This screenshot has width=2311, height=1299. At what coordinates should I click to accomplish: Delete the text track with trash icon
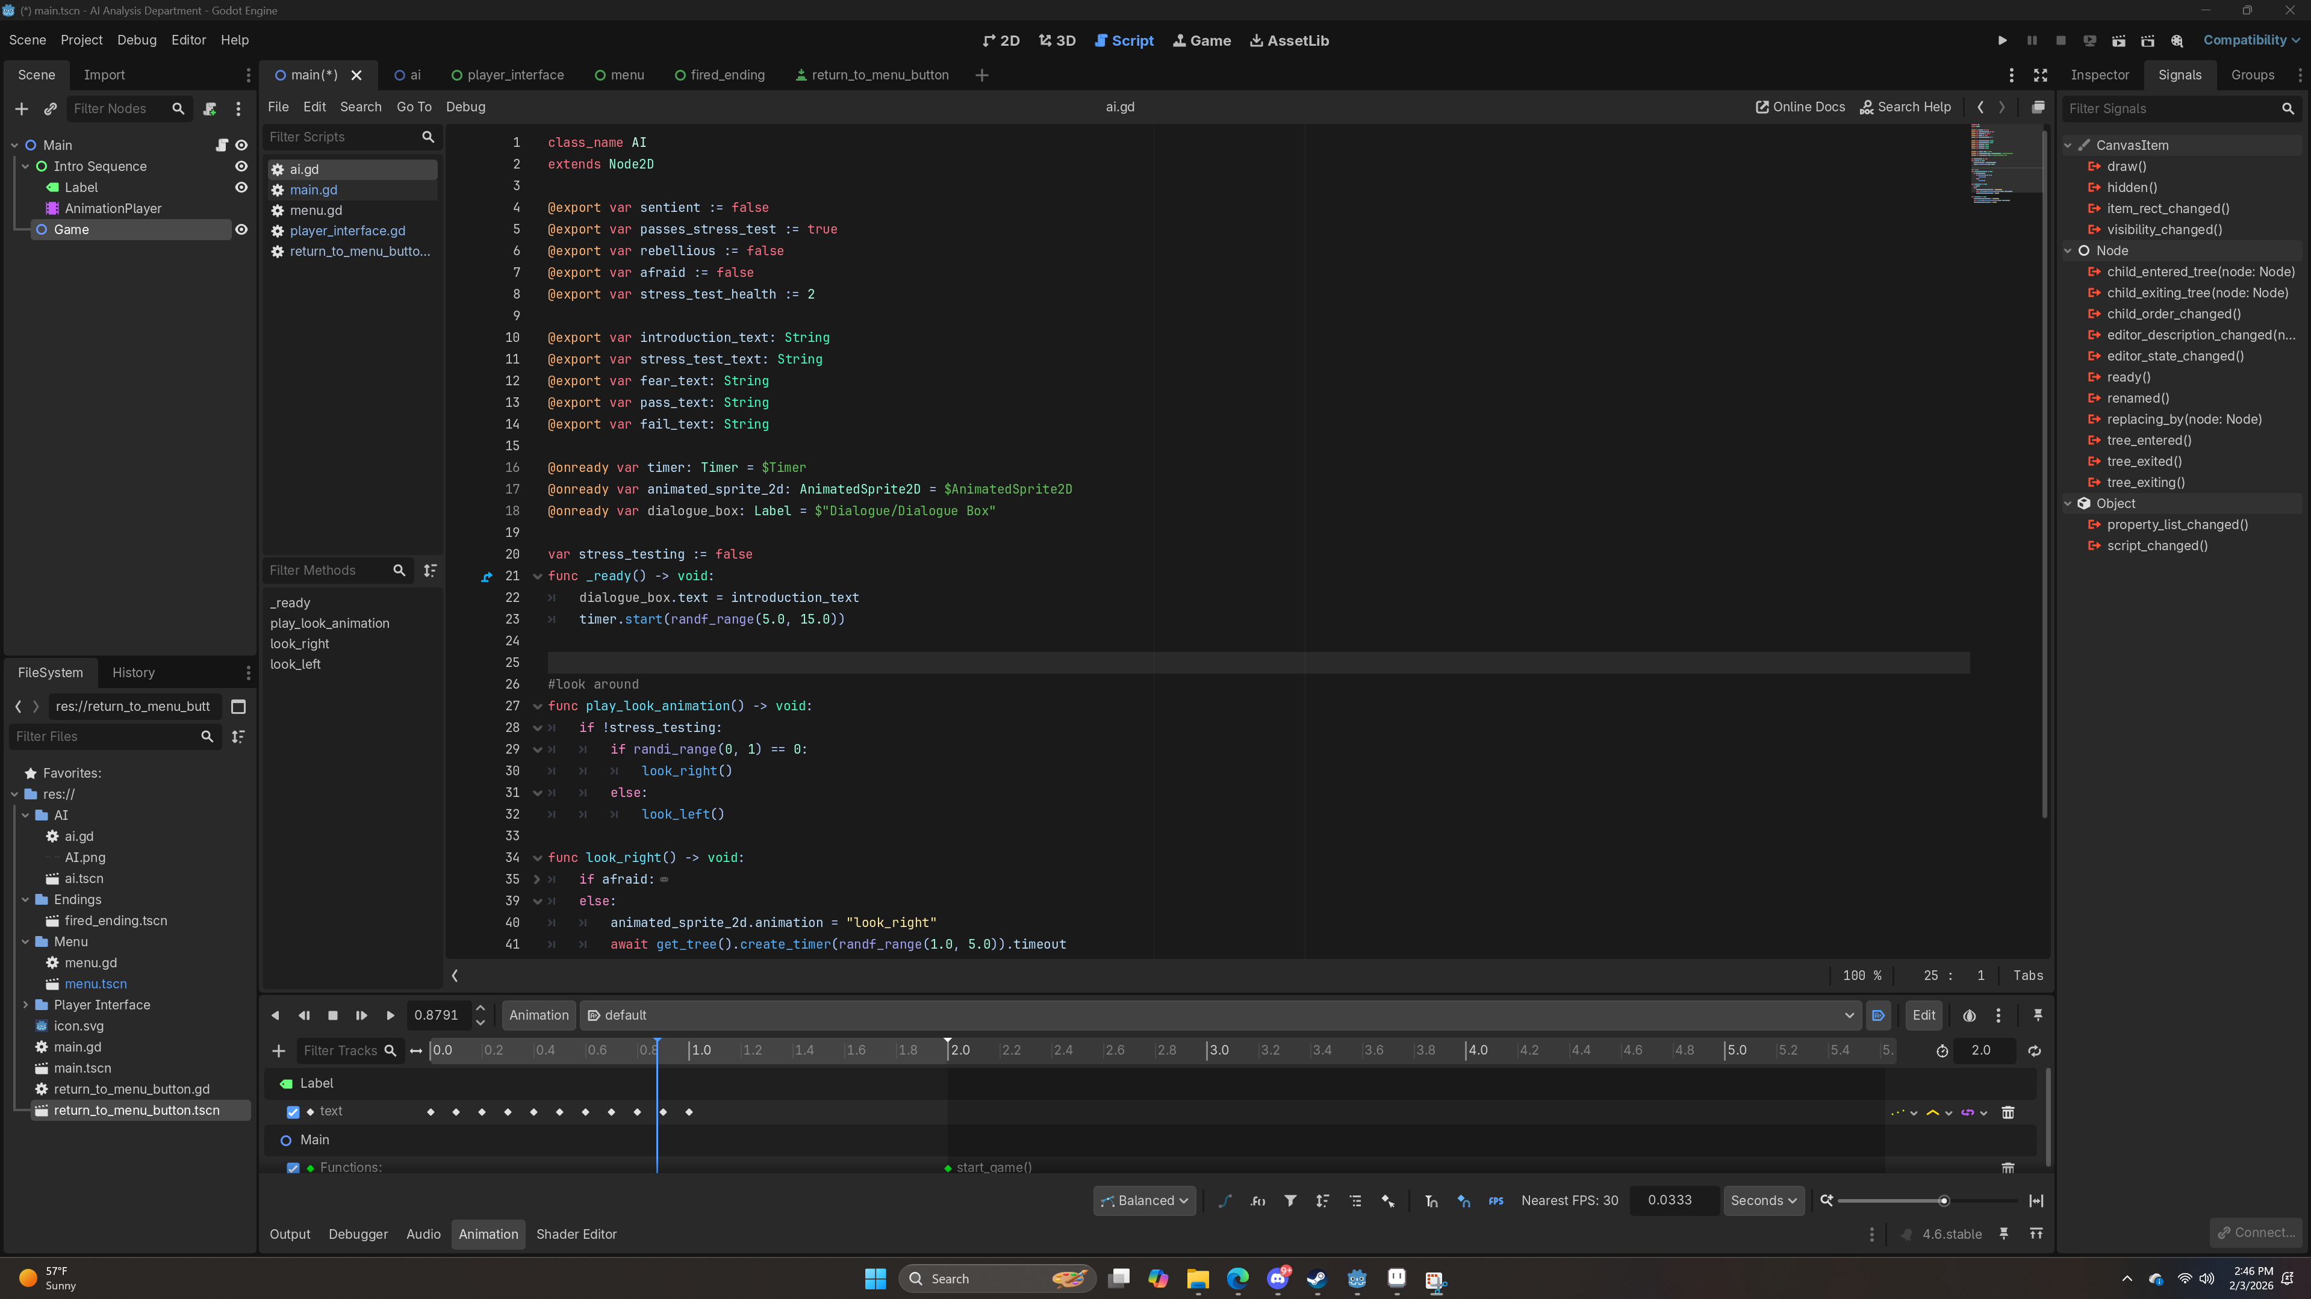2008,1112
